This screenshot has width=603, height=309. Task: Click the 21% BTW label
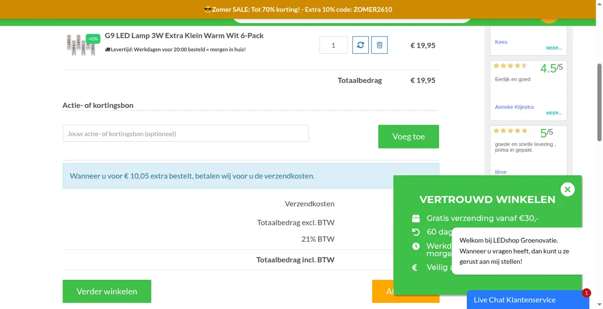coord(318,239)
